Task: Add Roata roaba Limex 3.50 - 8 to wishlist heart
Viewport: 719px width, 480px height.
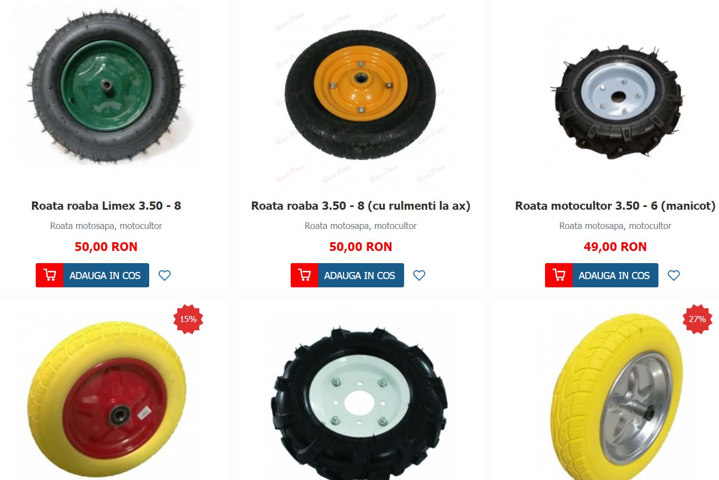Action: [165, 275]
